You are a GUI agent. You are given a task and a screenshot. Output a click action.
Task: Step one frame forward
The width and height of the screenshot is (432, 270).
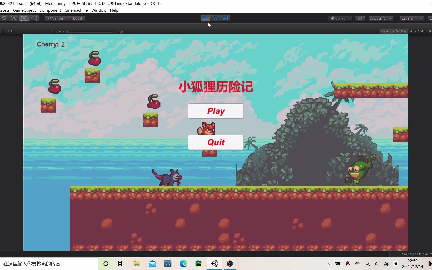[225, 18]
